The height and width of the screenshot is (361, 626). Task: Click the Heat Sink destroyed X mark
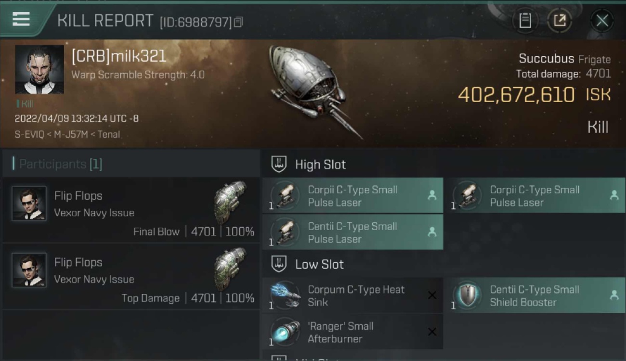[432, 295]
